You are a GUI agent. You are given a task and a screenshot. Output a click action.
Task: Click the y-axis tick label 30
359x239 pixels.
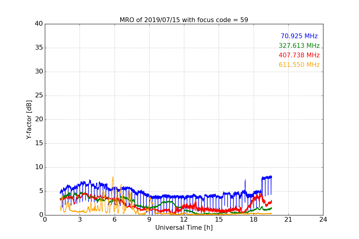coord(39,72)
